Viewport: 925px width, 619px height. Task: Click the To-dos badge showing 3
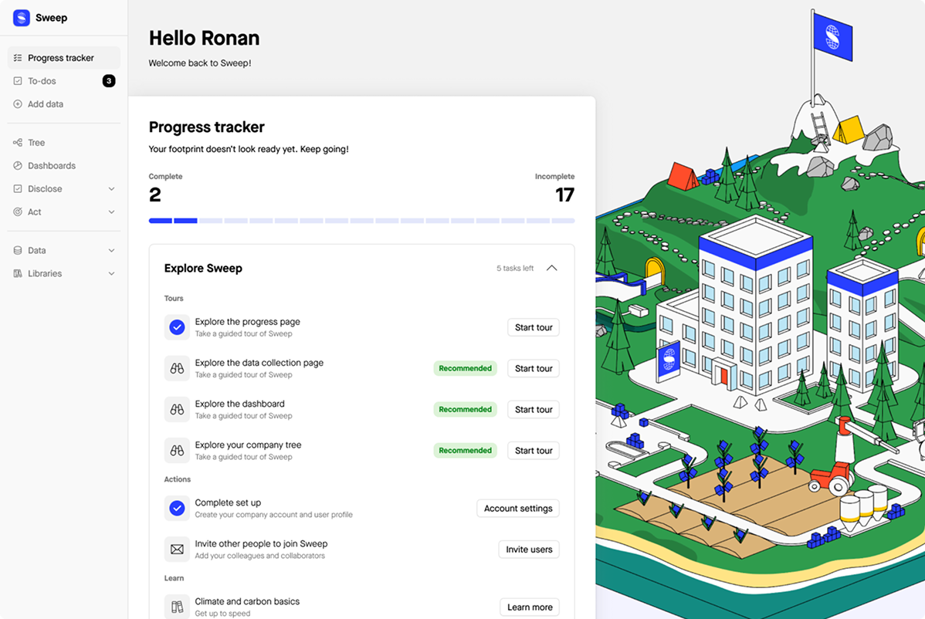pos(109,81)
